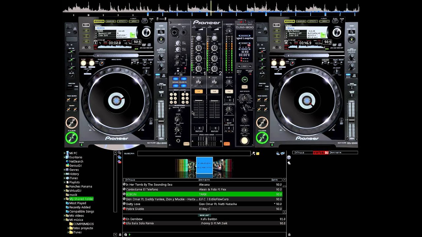
Task: Click the crossfader on the mixer
Action: coord(207,141)
